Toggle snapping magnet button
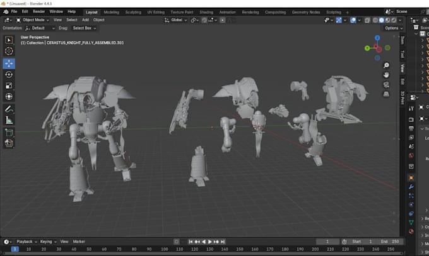This screenshot has height=256, width=429. tap(204, 20)
